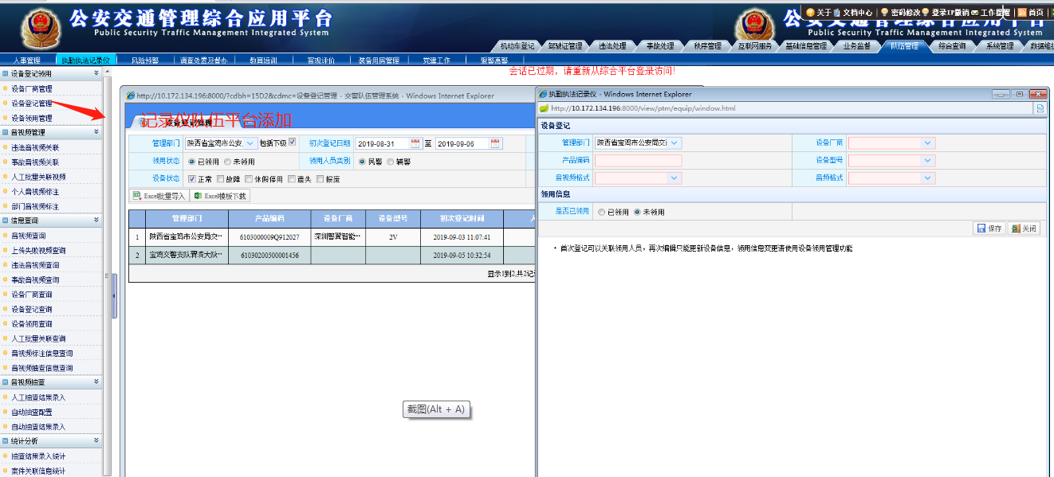Open the 设备厂商 dropdown in popup
The image size is (1054, 477).
tap(927, 143)
